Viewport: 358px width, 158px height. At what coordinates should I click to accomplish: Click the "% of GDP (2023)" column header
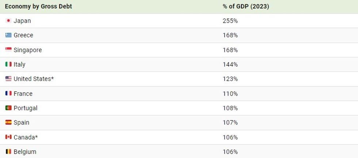[246, 7]
